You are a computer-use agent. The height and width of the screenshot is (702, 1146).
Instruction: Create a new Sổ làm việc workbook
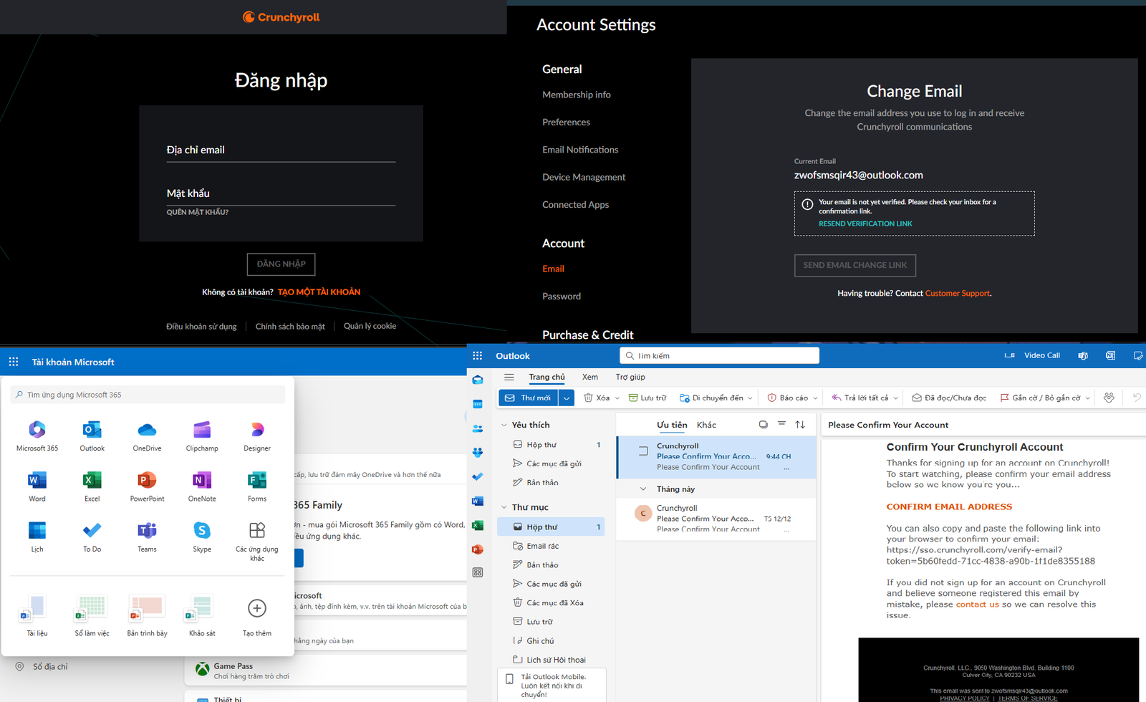(92, 615)
